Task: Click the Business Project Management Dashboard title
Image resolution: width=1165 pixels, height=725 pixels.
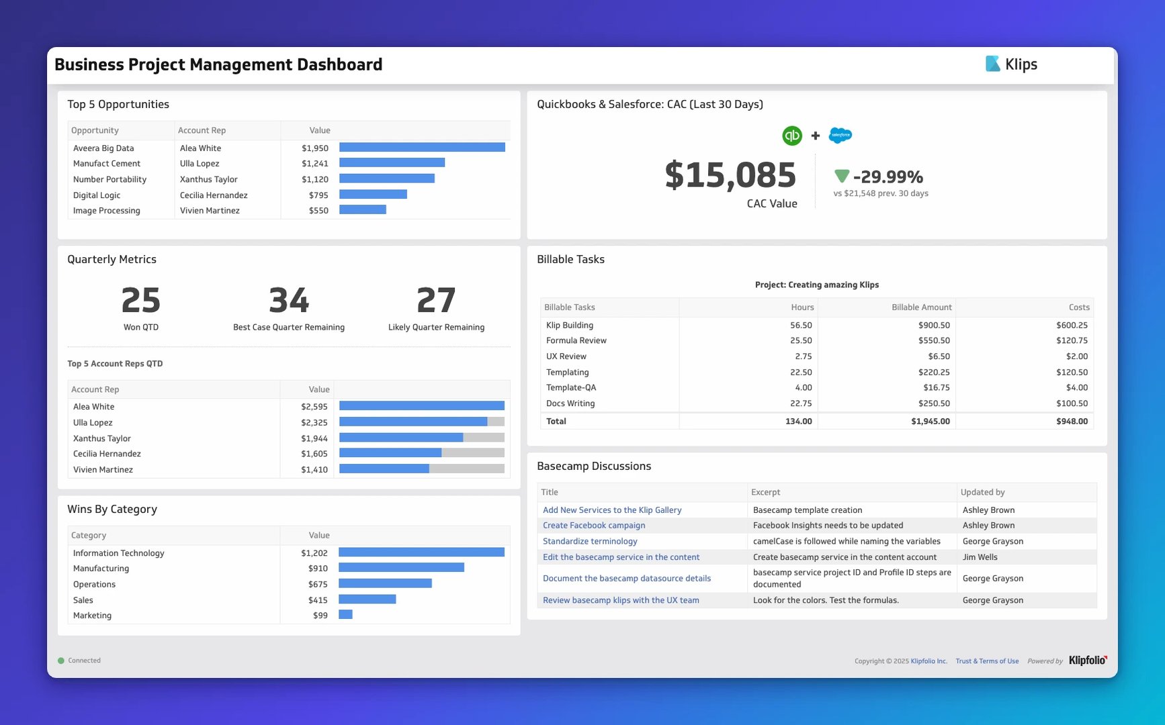Action: tap(218, 64)
